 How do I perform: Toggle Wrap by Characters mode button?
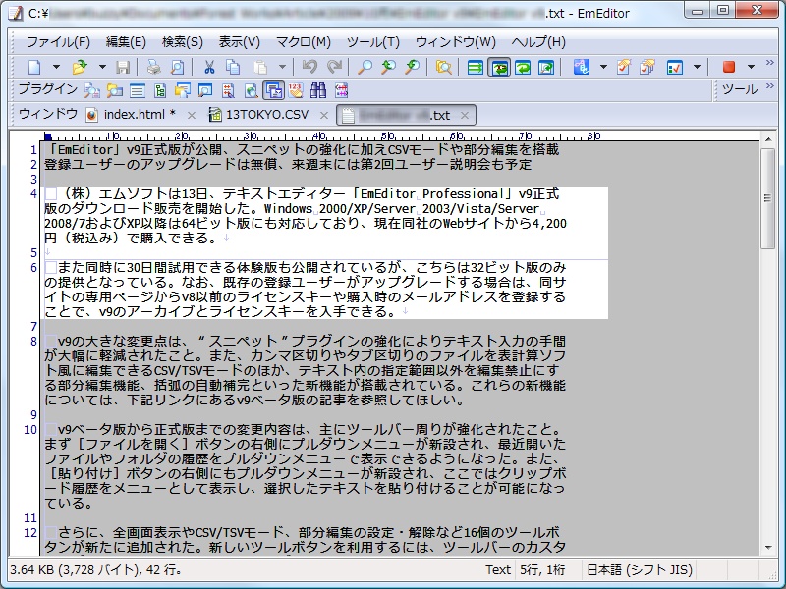(x=499, y=67)
